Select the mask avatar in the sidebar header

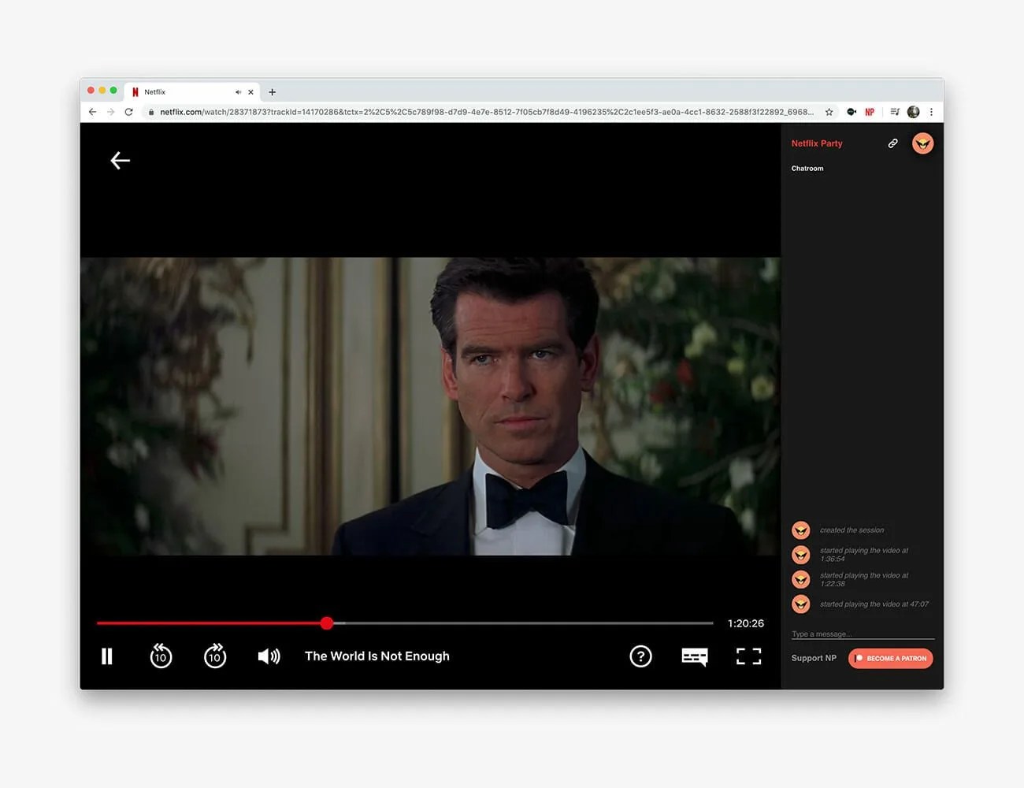tap(922, 143)
